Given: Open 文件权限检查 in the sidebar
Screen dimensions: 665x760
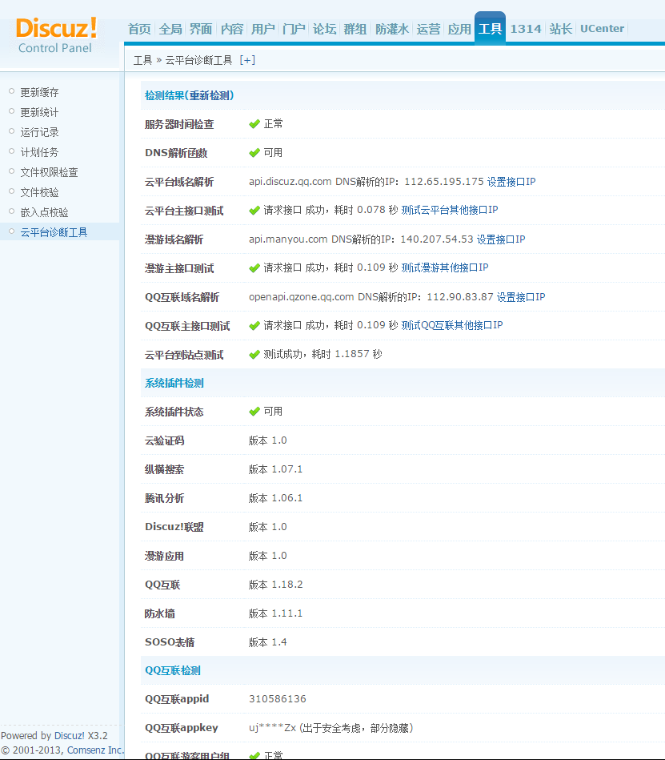Looking at the screenshot, I should tap(50, 172).
